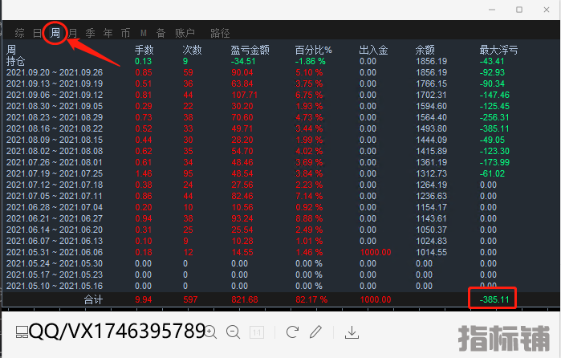Maximize the image viewer window
This screenshot has height=358, width=561.
[519, 10]
